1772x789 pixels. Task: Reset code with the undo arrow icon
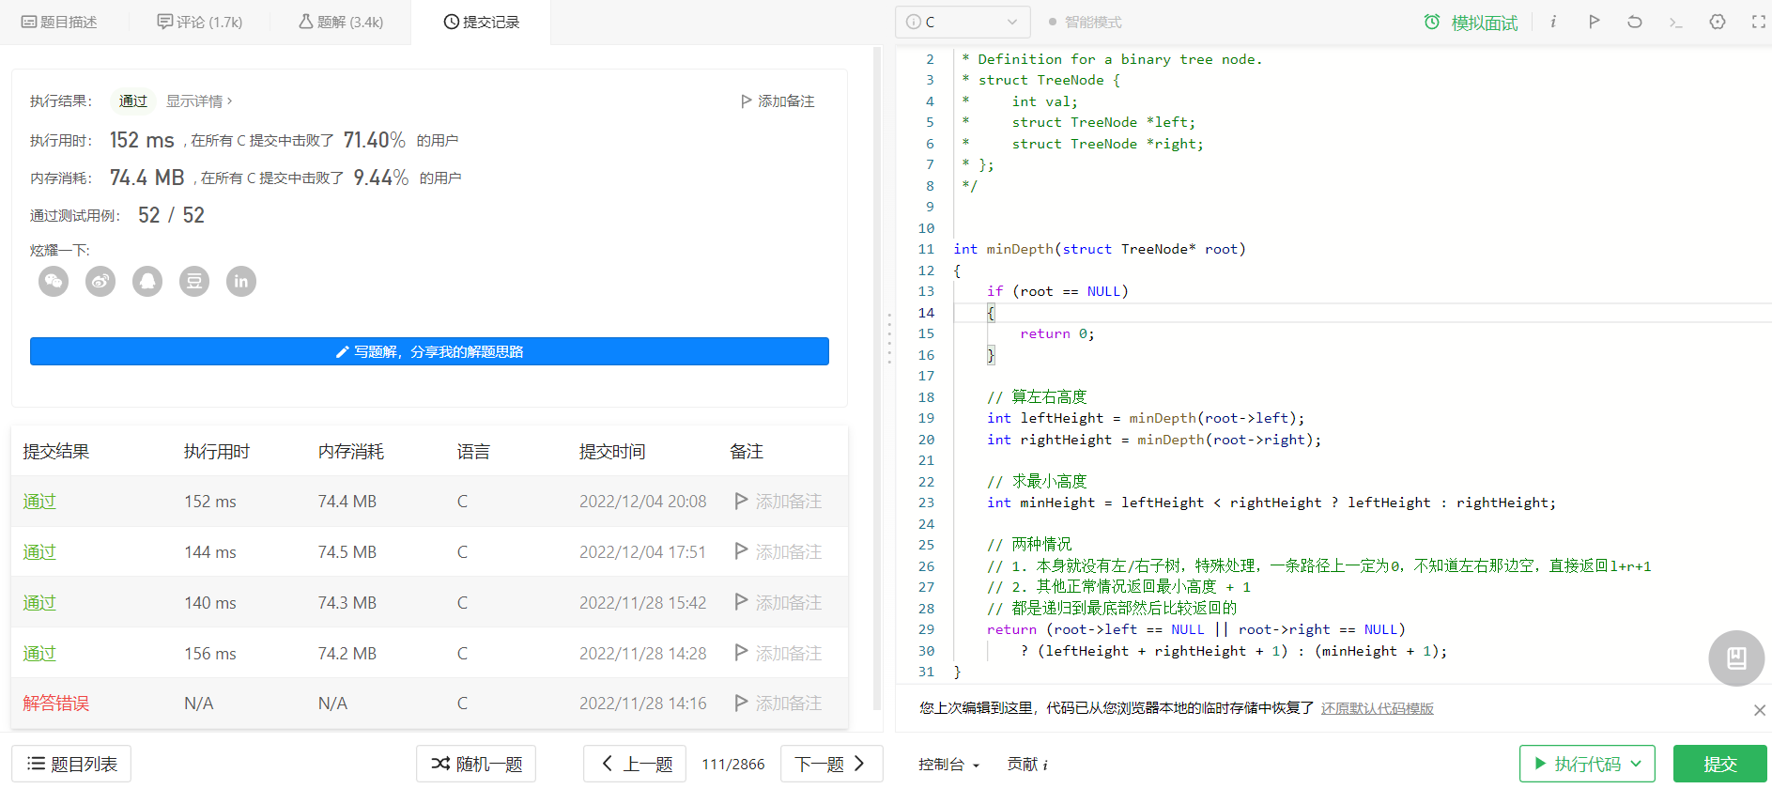tap(1635, 22)
